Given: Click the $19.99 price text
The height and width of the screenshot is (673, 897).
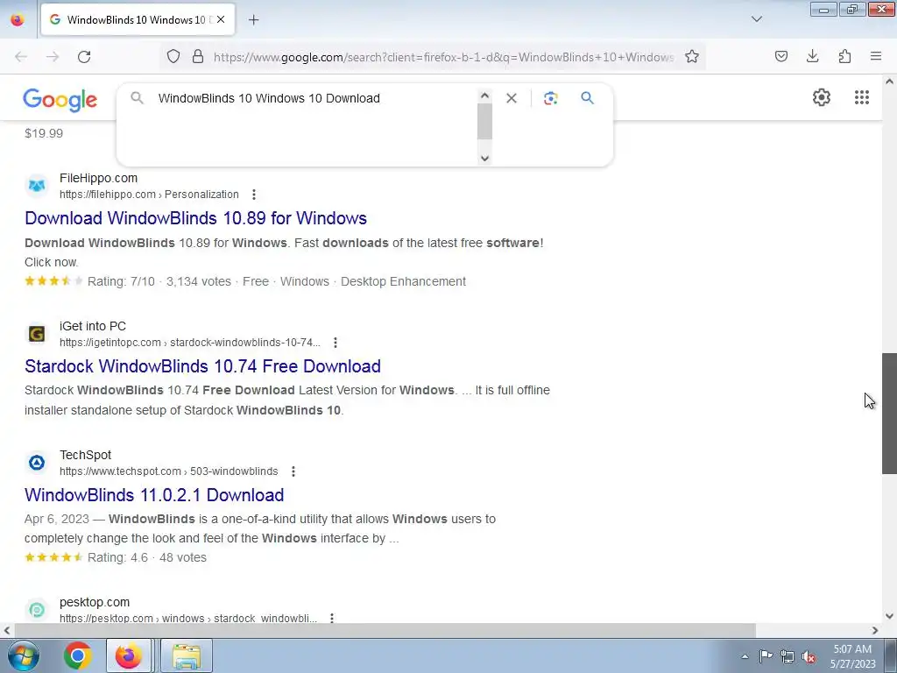Looking at the screenshot, I should click(44, 133).
